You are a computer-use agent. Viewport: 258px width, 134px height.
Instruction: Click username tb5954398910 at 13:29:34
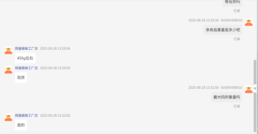tap(232, 20)
